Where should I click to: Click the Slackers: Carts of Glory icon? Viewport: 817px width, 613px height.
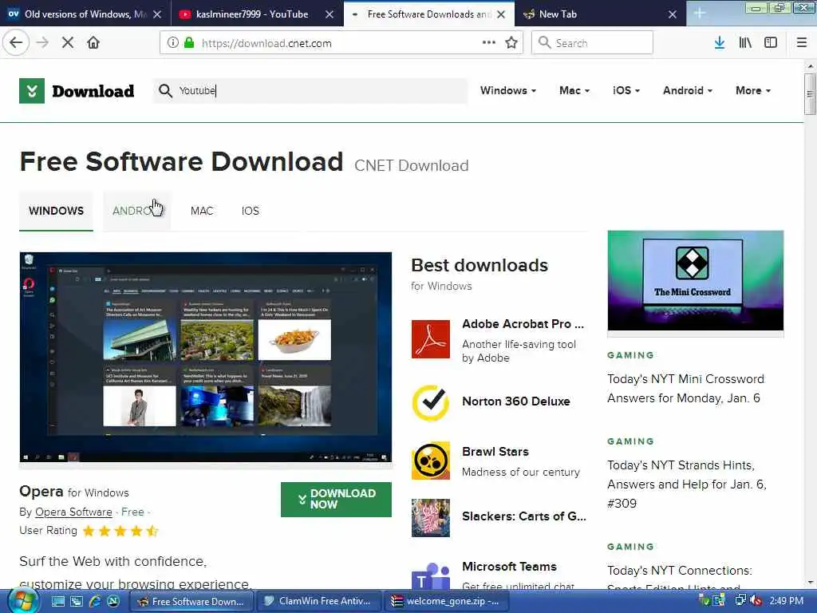(x=430, y=517)
